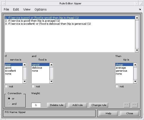Click the Add rule button
The height and width of the screenshot is (120, 144).
78,105
